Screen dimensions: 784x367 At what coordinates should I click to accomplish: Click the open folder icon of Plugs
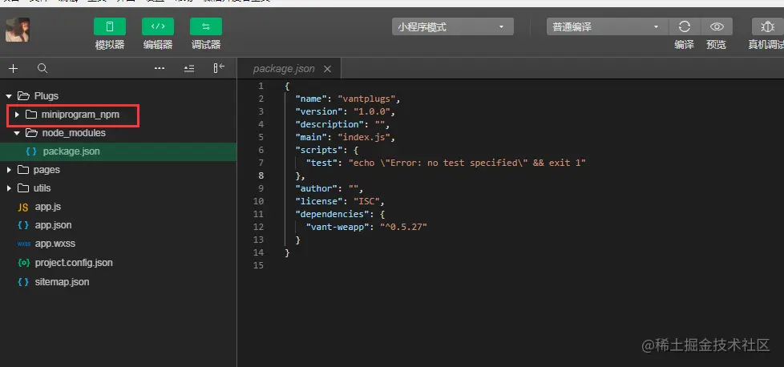tap(23, 96)
